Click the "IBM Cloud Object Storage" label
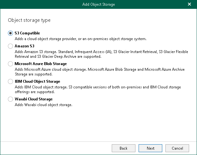This screenshot has width=197, height=155. pyautogui.click(x=37, y=81)
